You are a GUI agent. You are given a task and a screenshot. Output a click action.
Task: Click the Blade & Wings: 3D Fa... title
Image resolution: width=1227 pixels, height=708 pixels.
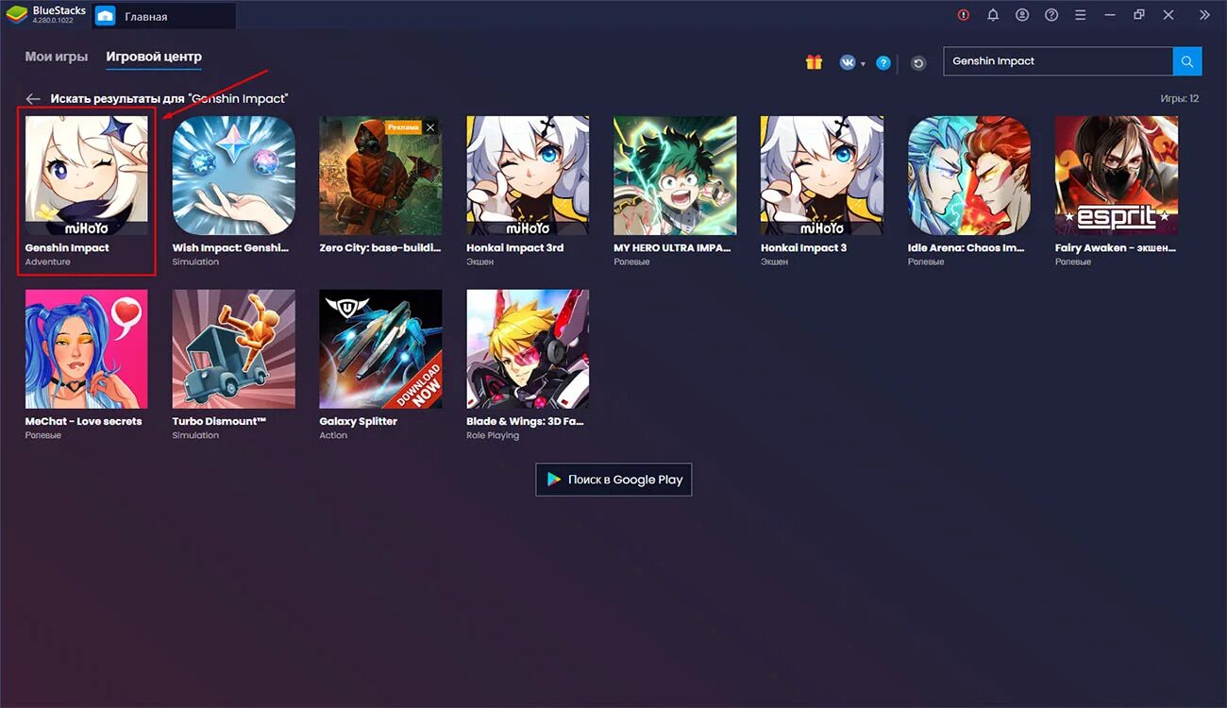[x=526, y=422]
